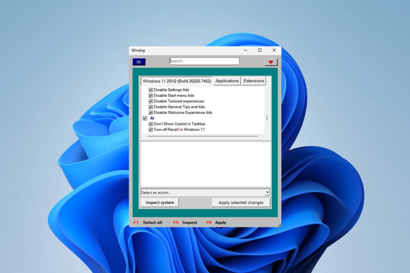This screenshot has width=410, height=273.
Task: Click the Winslop title text
Action: pos(138,50)
